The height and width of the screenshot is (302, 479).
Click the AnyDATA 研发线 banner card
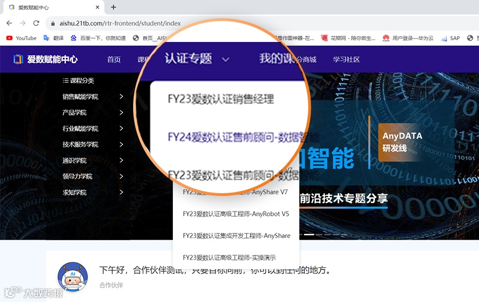pyautogui.click(x=403, y=142)
